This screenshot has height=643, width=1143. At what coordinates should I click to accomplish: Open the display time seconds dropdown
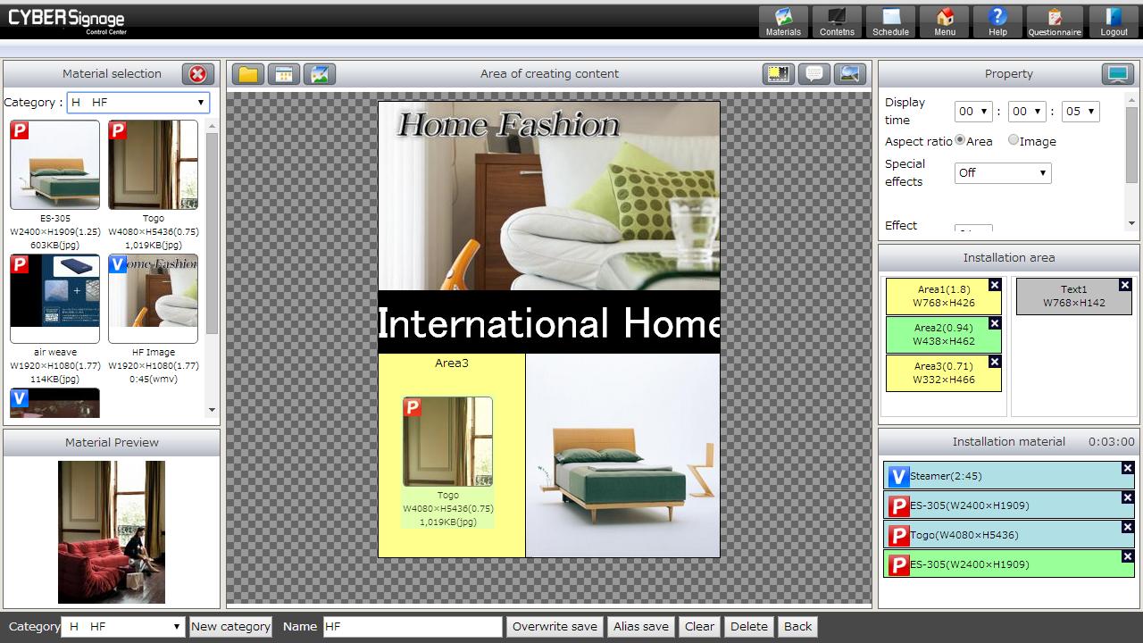coord(1080,112)
